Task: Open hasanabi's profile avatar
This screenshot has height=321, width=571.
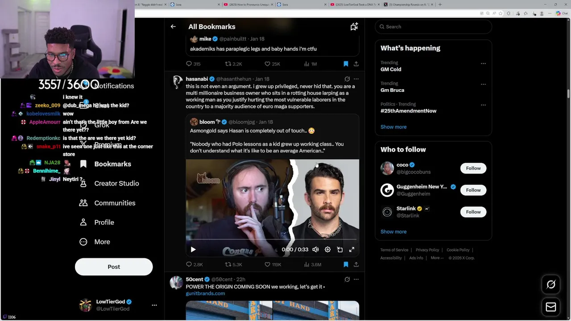Action: (x=178, y=82)
